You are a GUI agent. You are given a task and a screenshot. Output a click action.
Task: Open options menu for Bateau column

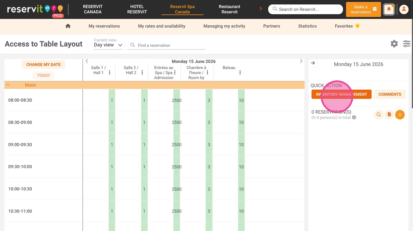[x=240, y=73]
